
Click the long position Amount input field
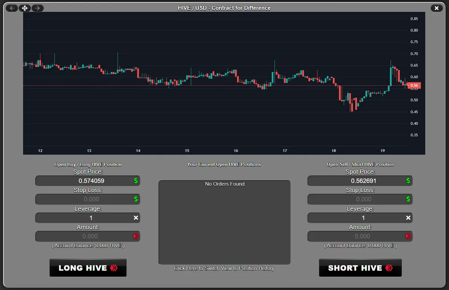(x=88, y=236)
